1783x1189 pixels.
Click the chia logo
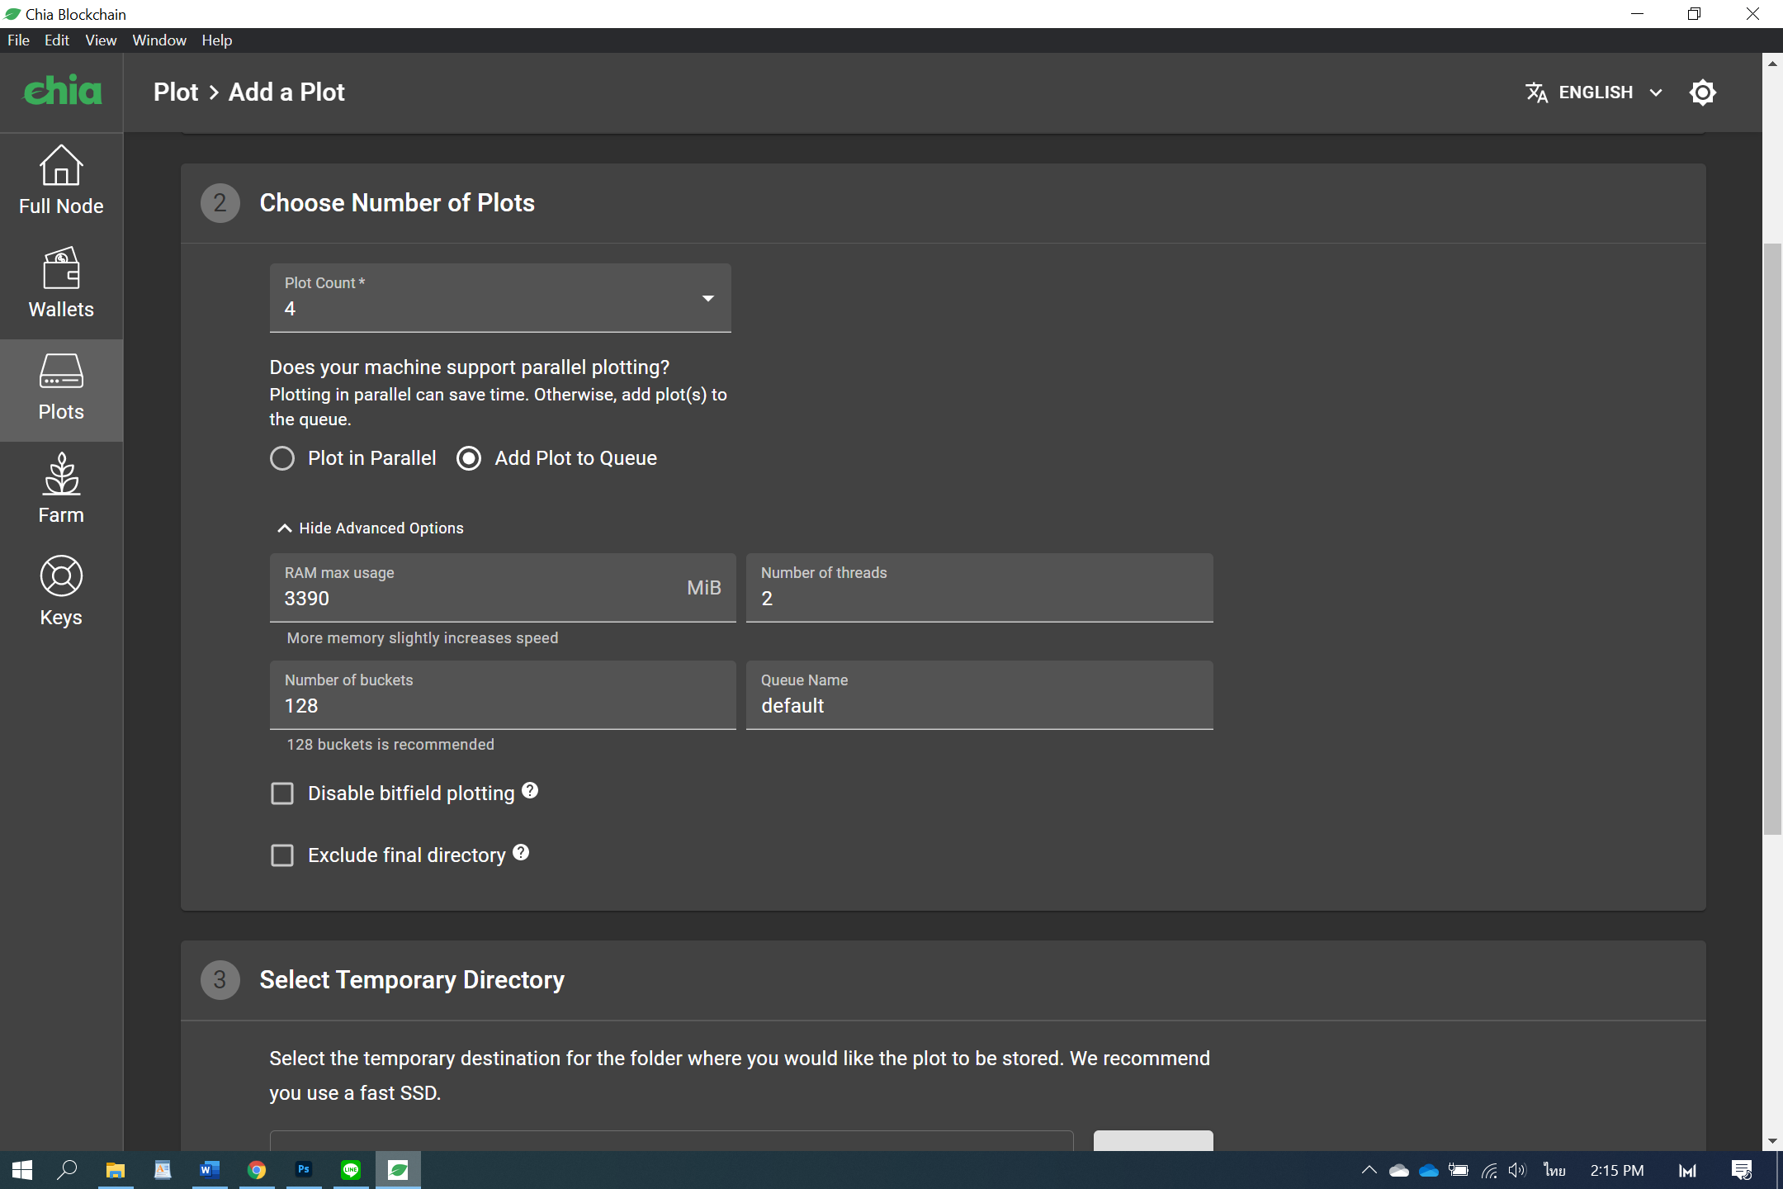tap(63, 91)
